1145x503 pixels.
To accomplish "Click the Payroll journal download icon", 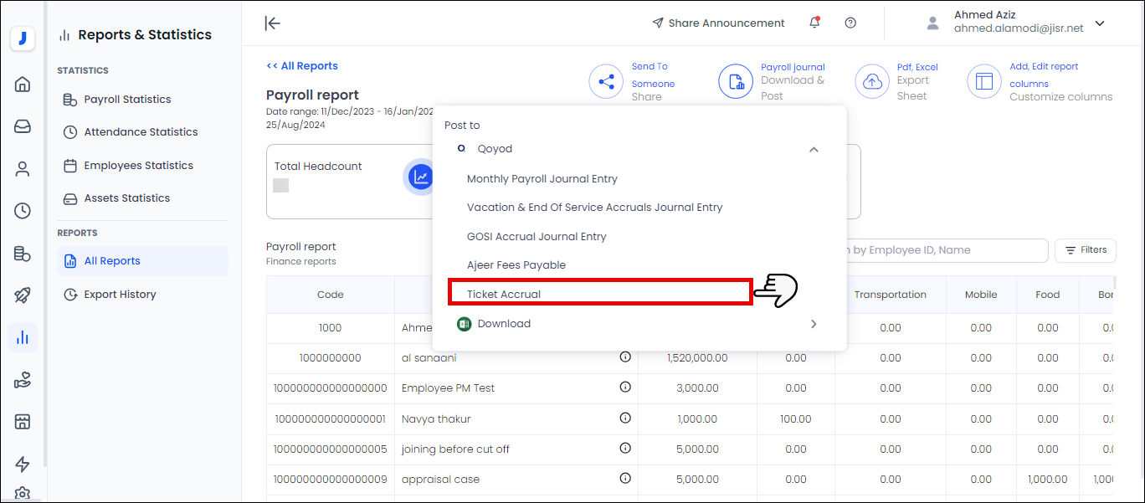I will click(736, 82).
